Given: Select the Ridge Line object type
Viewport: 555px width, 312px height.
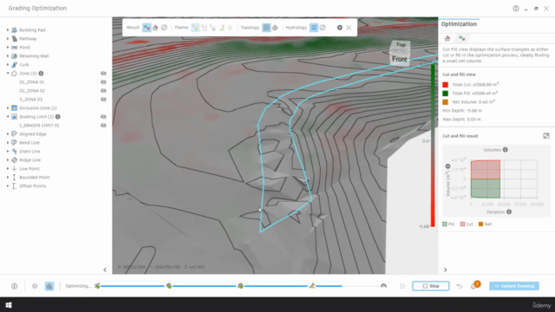Looking at the screenshot, I should [x=30, y=159].
